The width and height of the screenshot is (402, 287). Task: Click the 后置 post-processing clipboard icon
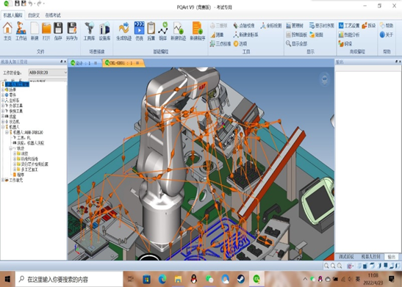[x=151, y=31]
